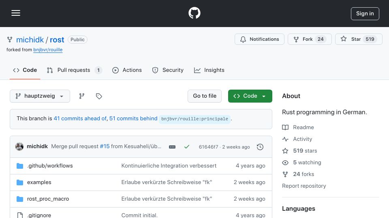Fork the repository with the Fork button

tap(309, 39)
